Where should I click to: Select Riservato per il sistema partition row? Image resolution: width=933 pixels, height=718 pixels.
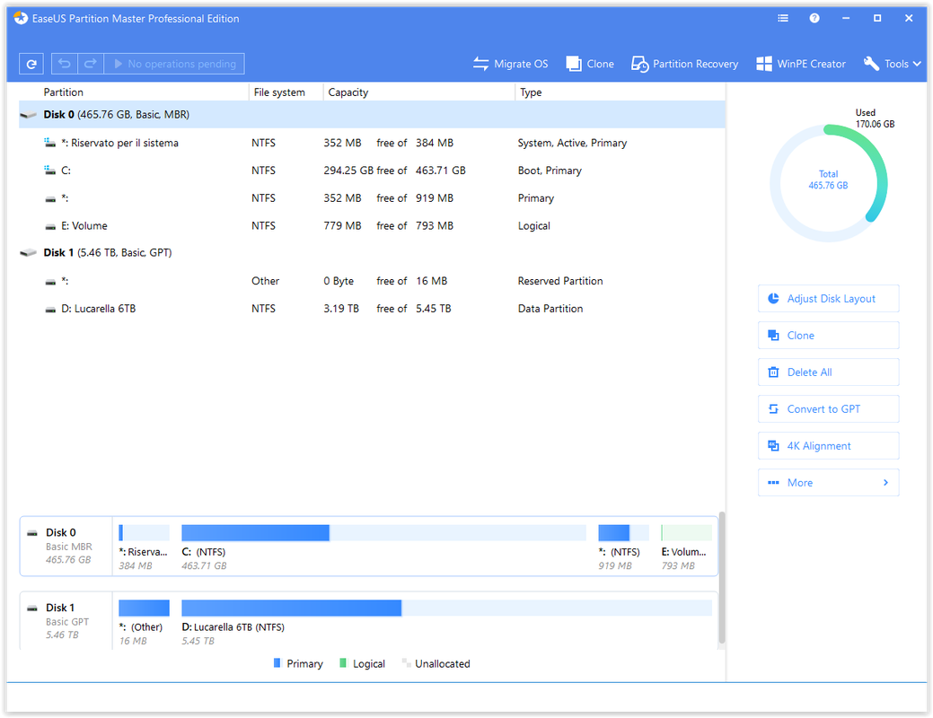click(372, 143)
